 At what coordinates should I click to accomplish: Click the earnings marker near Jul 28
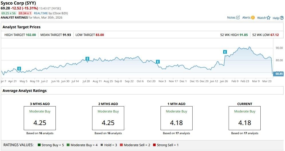[x=87, y=59]
